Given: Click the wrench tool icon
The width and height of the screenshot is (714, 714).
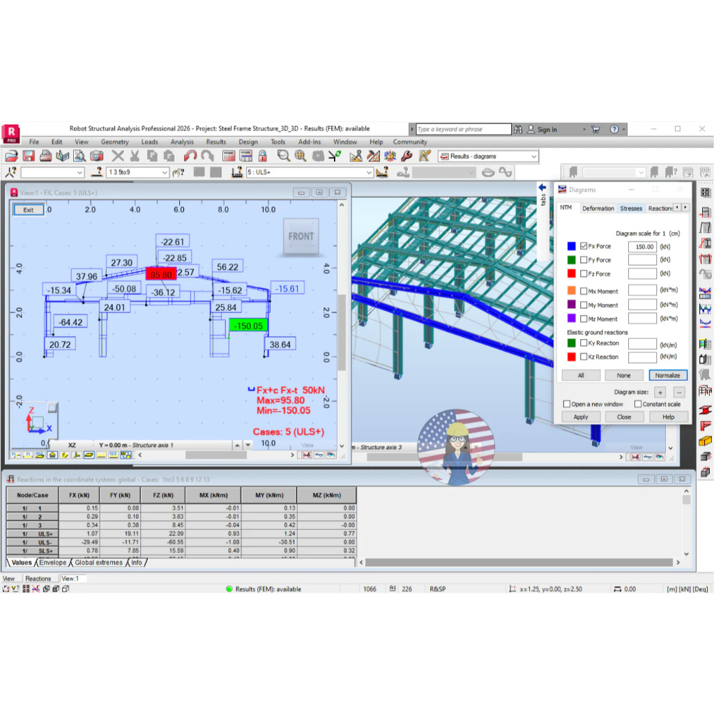Looking at the screenshot, I should pos(407,156).
